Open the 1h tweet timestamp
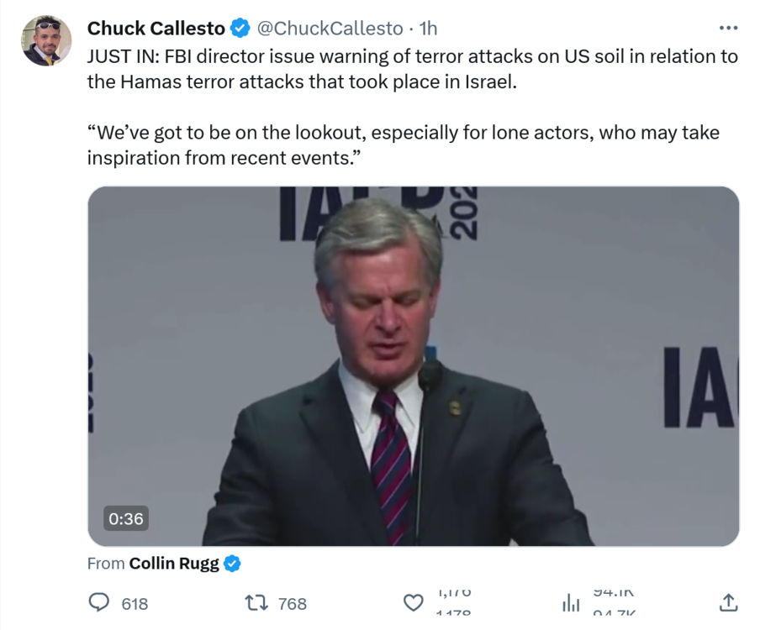This screenshot has height=630, width=760. pos(428,29)
